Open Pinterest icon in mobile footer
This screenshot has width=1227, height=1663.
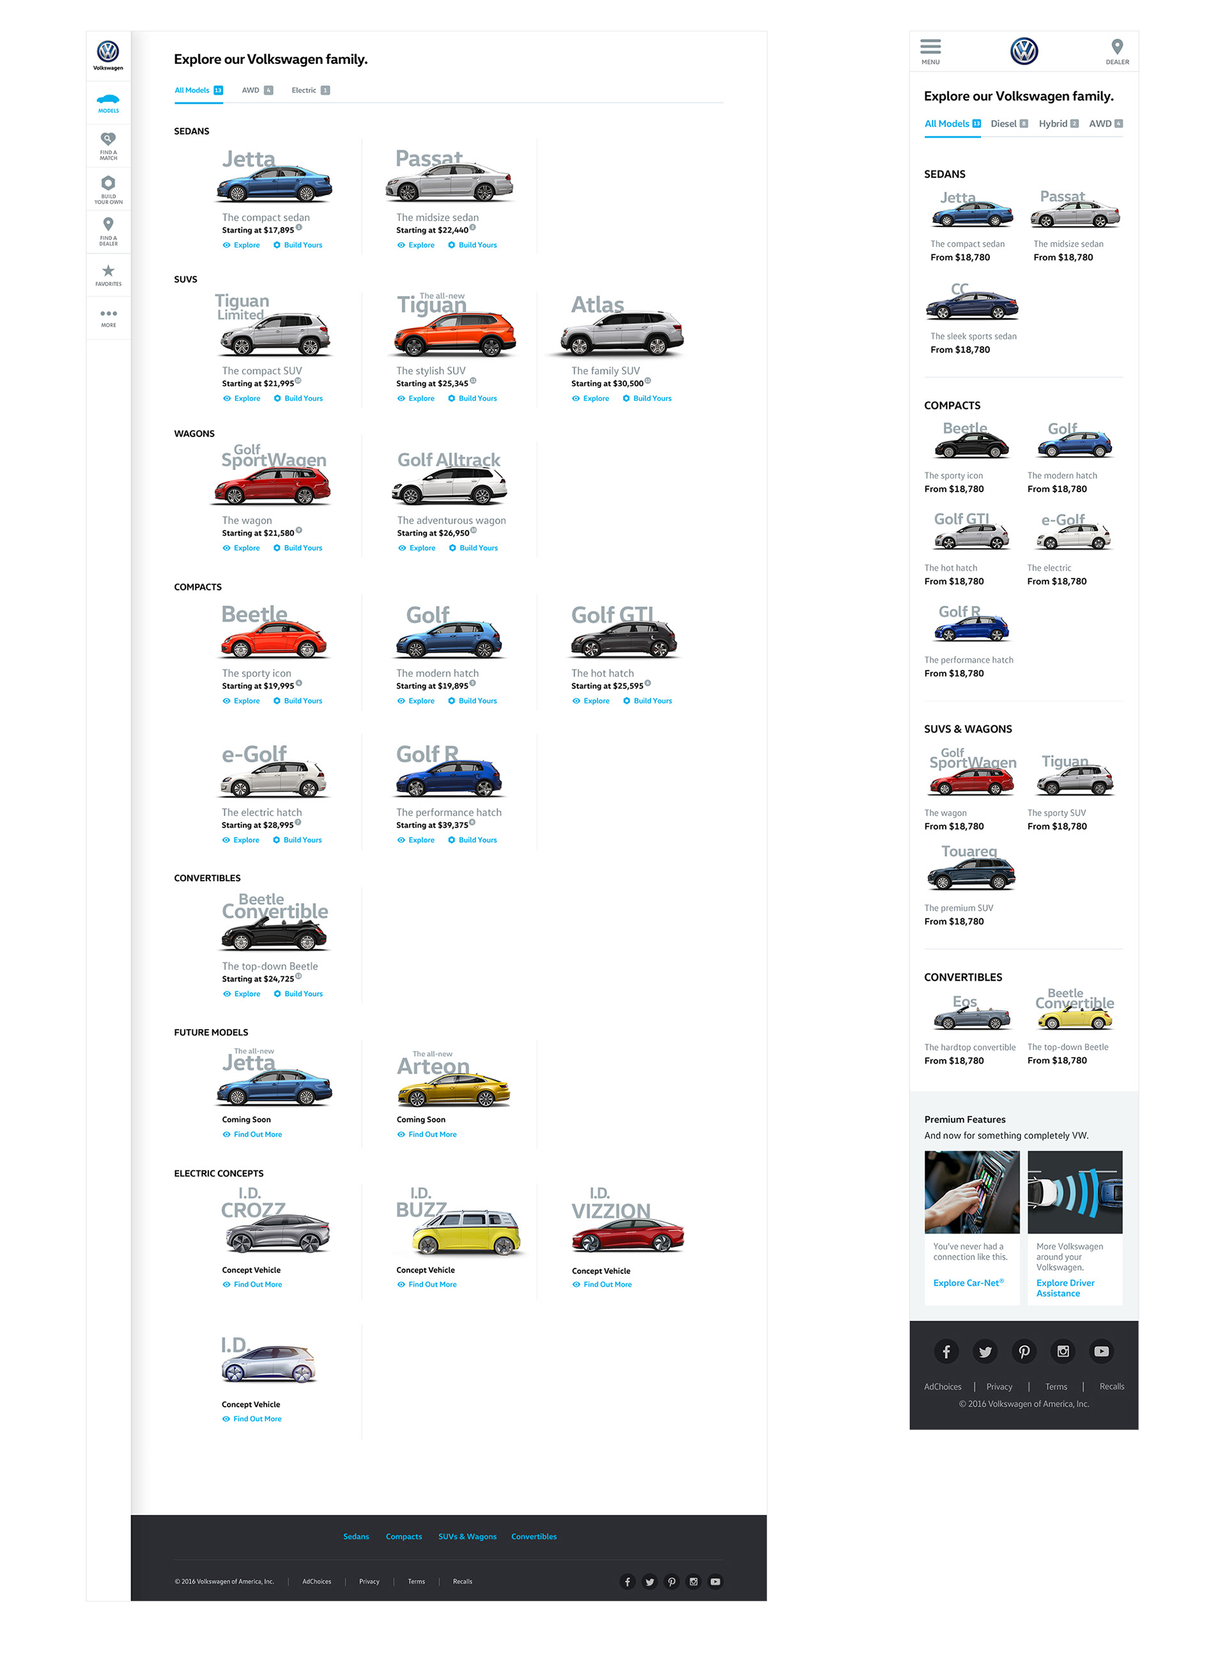[x=1024, y=1351]
